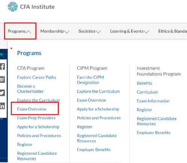Open Investment Foundations Exam Information
This screenshot has width=187, height=163.
coord(153,101)
